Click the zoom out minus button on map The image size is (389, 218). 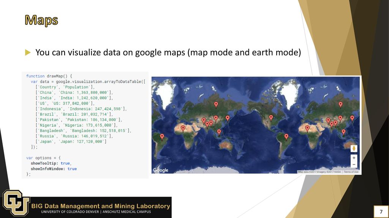(354, 164)
